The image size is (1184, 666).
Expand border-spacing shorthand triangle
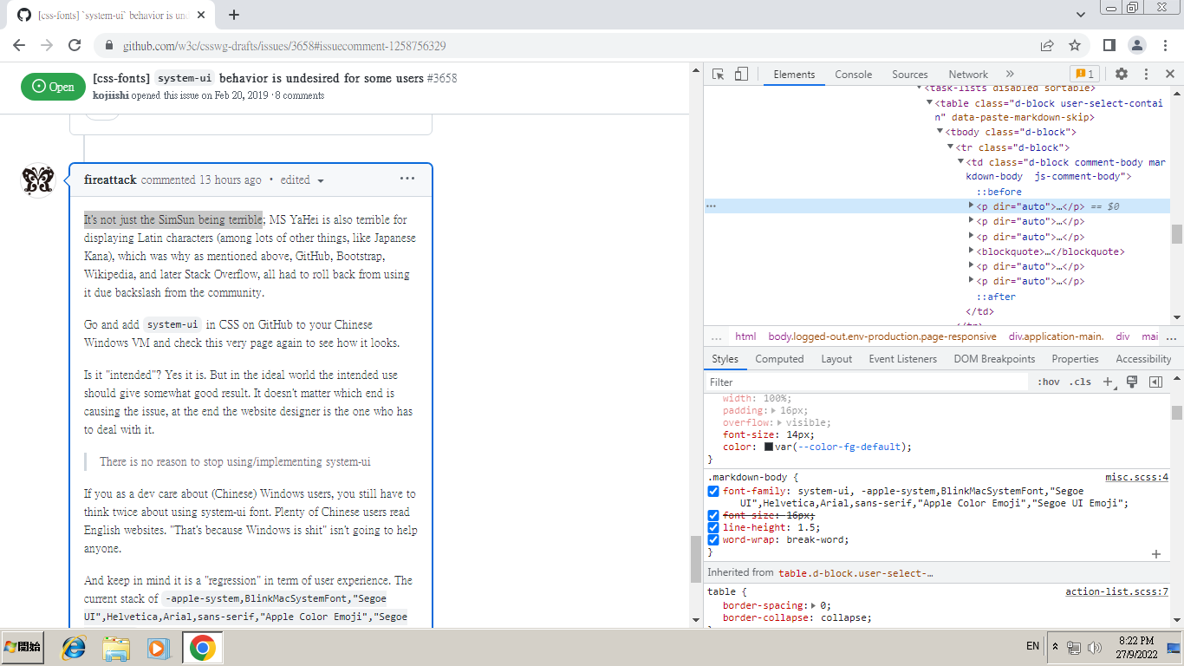[x=815, y=605]
